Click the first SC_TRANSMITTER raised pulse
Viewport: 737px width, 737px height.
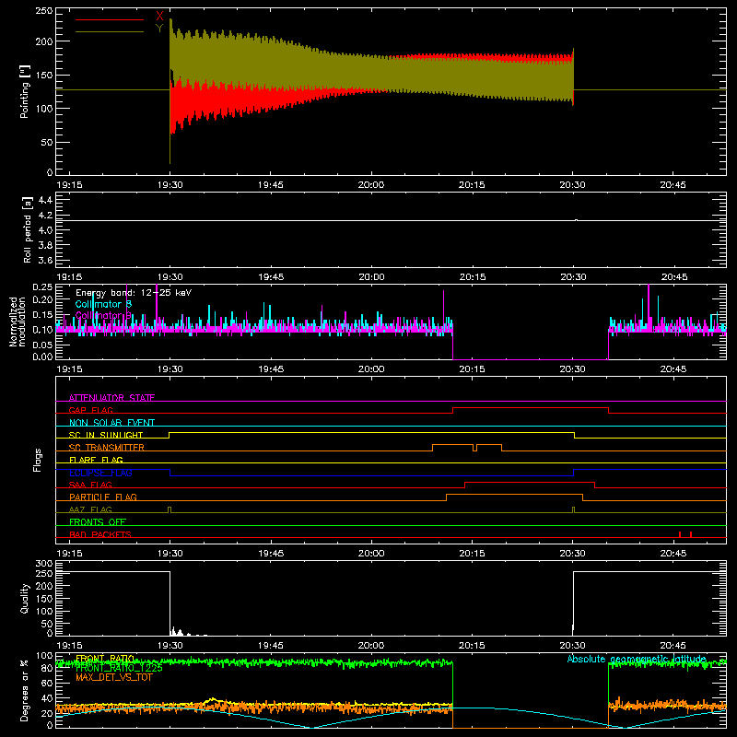pyautogui.click(x=452, y=445)
